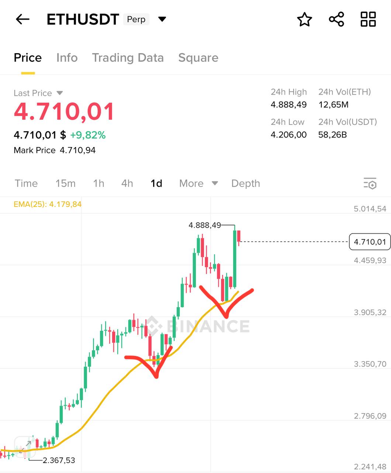The width and height of the screenshot is (391, 473).
Task: Open the Depth chart view
Action: coord(245,183)
